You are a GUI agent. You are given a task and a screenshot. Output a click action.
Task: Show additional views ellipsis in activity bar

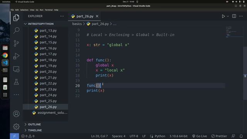coord(16,95)
